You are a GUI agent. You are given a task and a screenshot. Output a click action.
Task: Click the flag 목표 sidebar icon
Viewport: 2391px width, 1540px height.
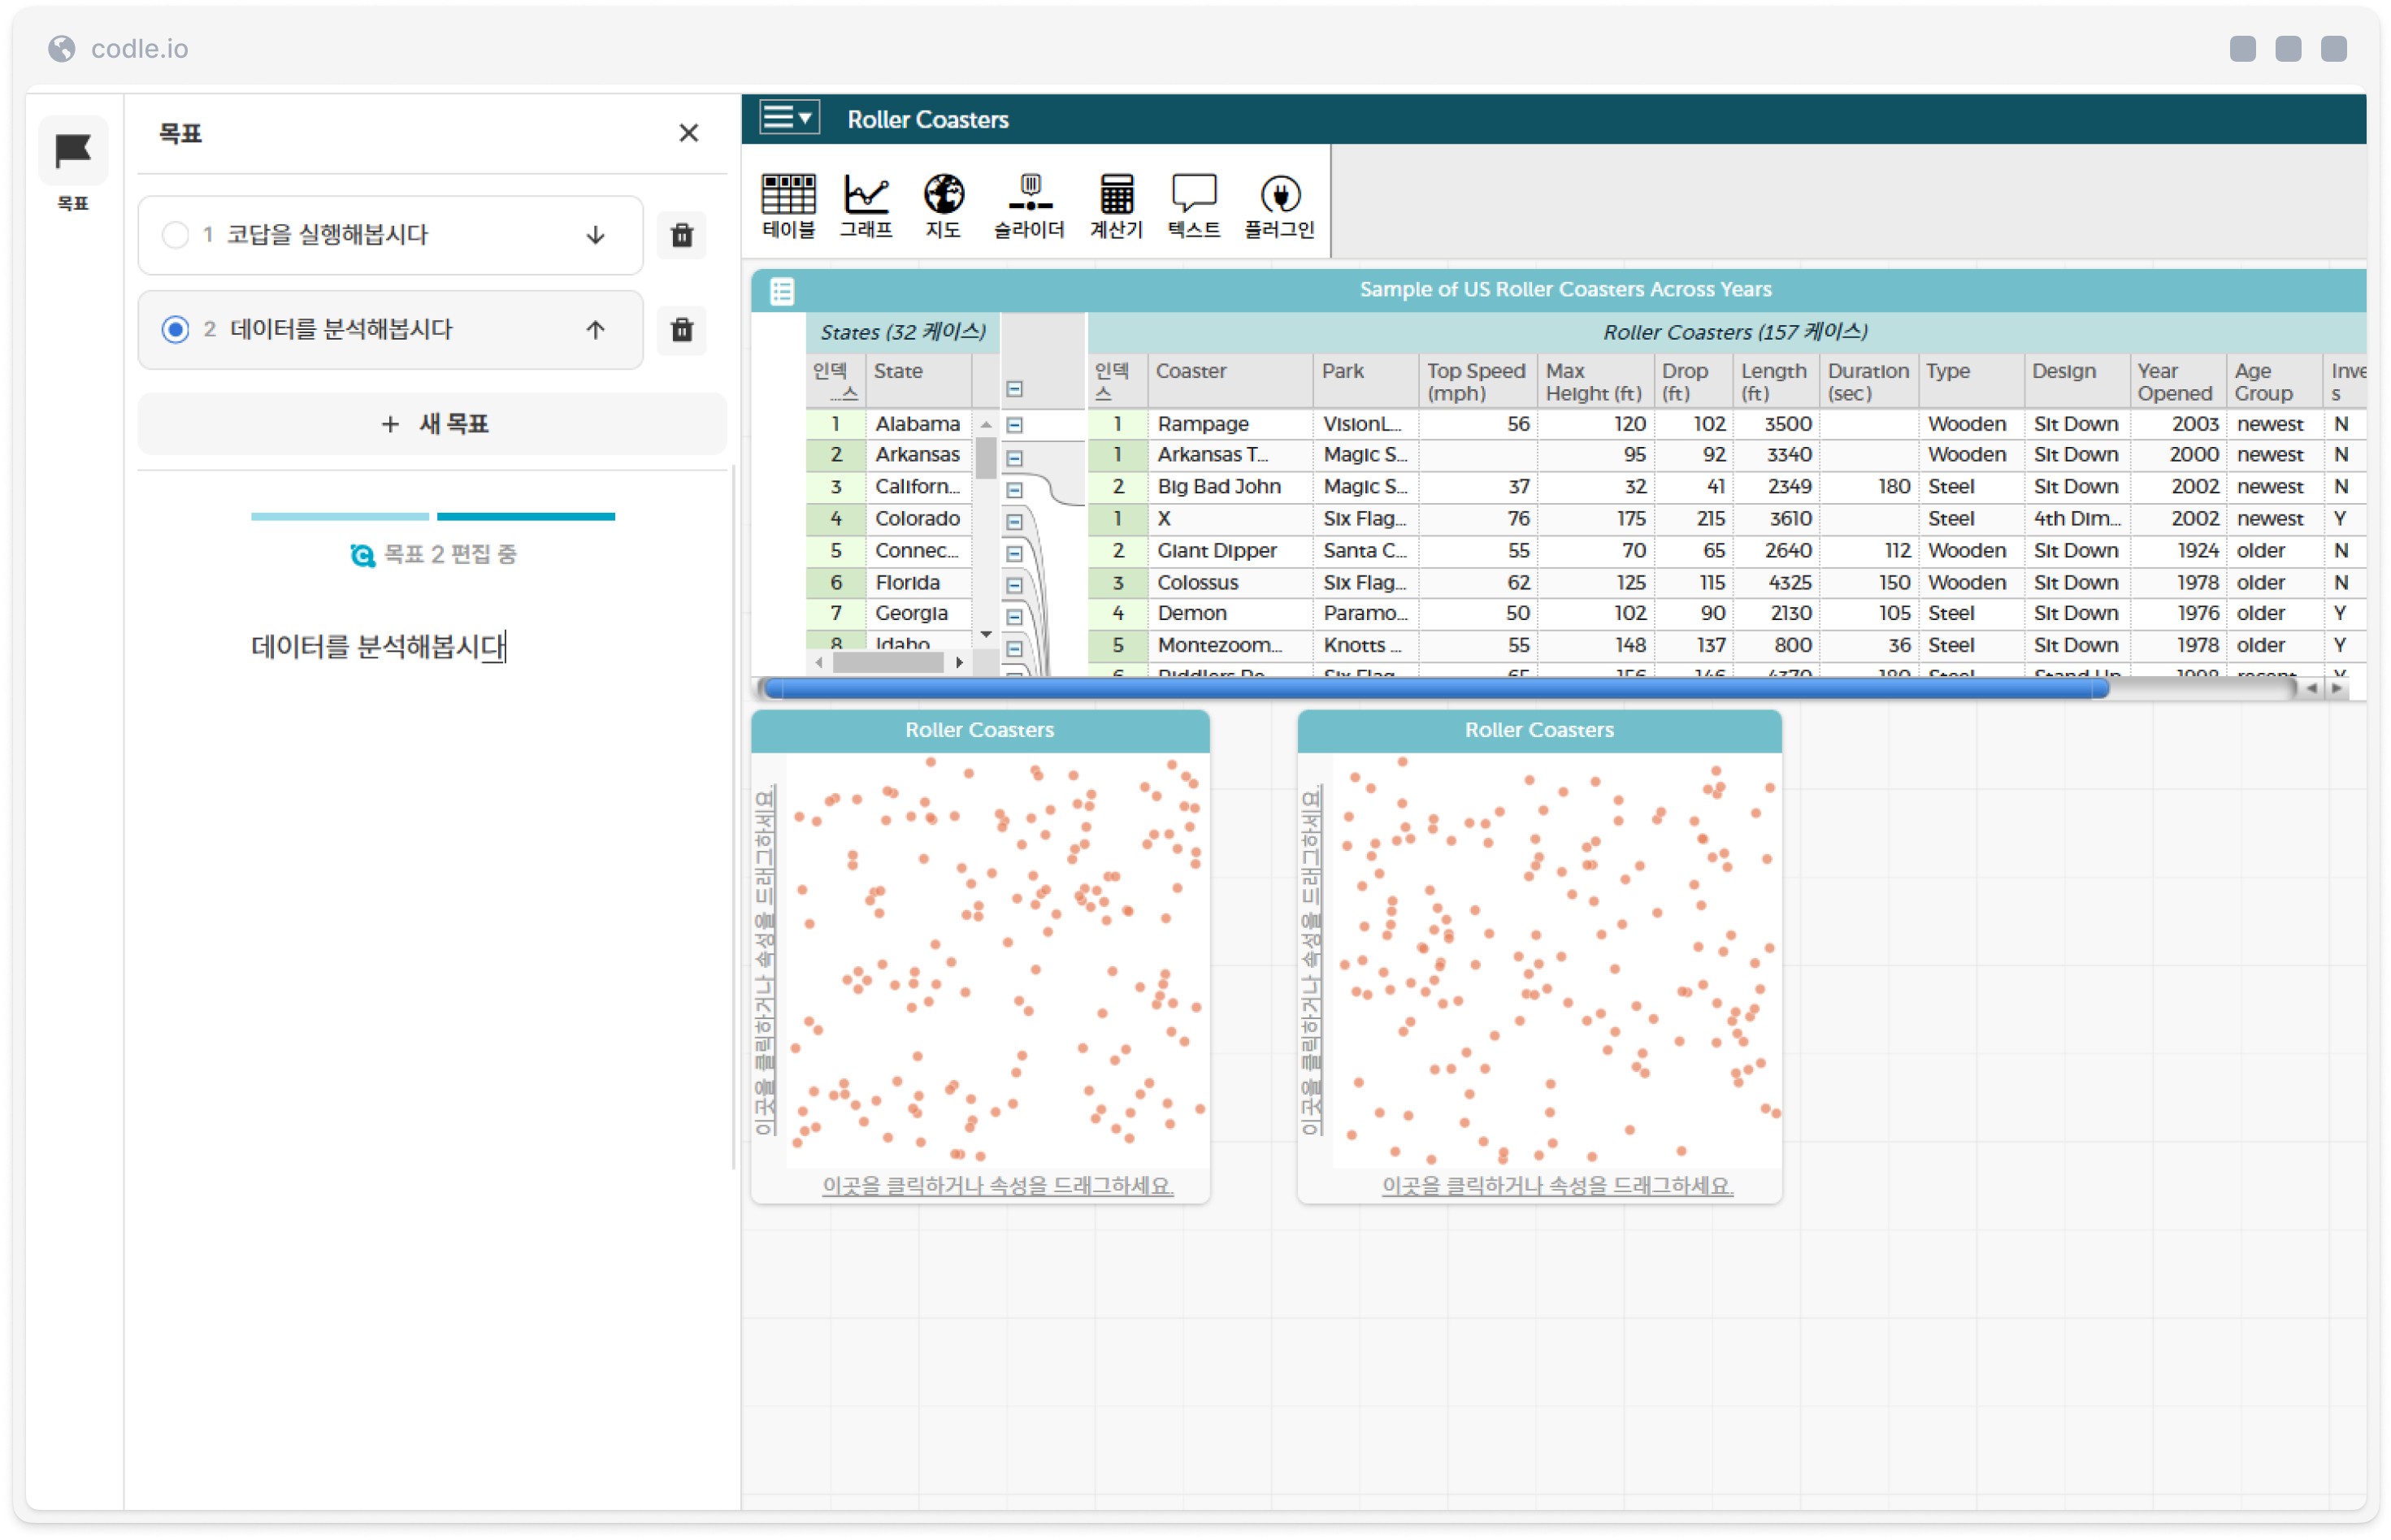point(72,151)
